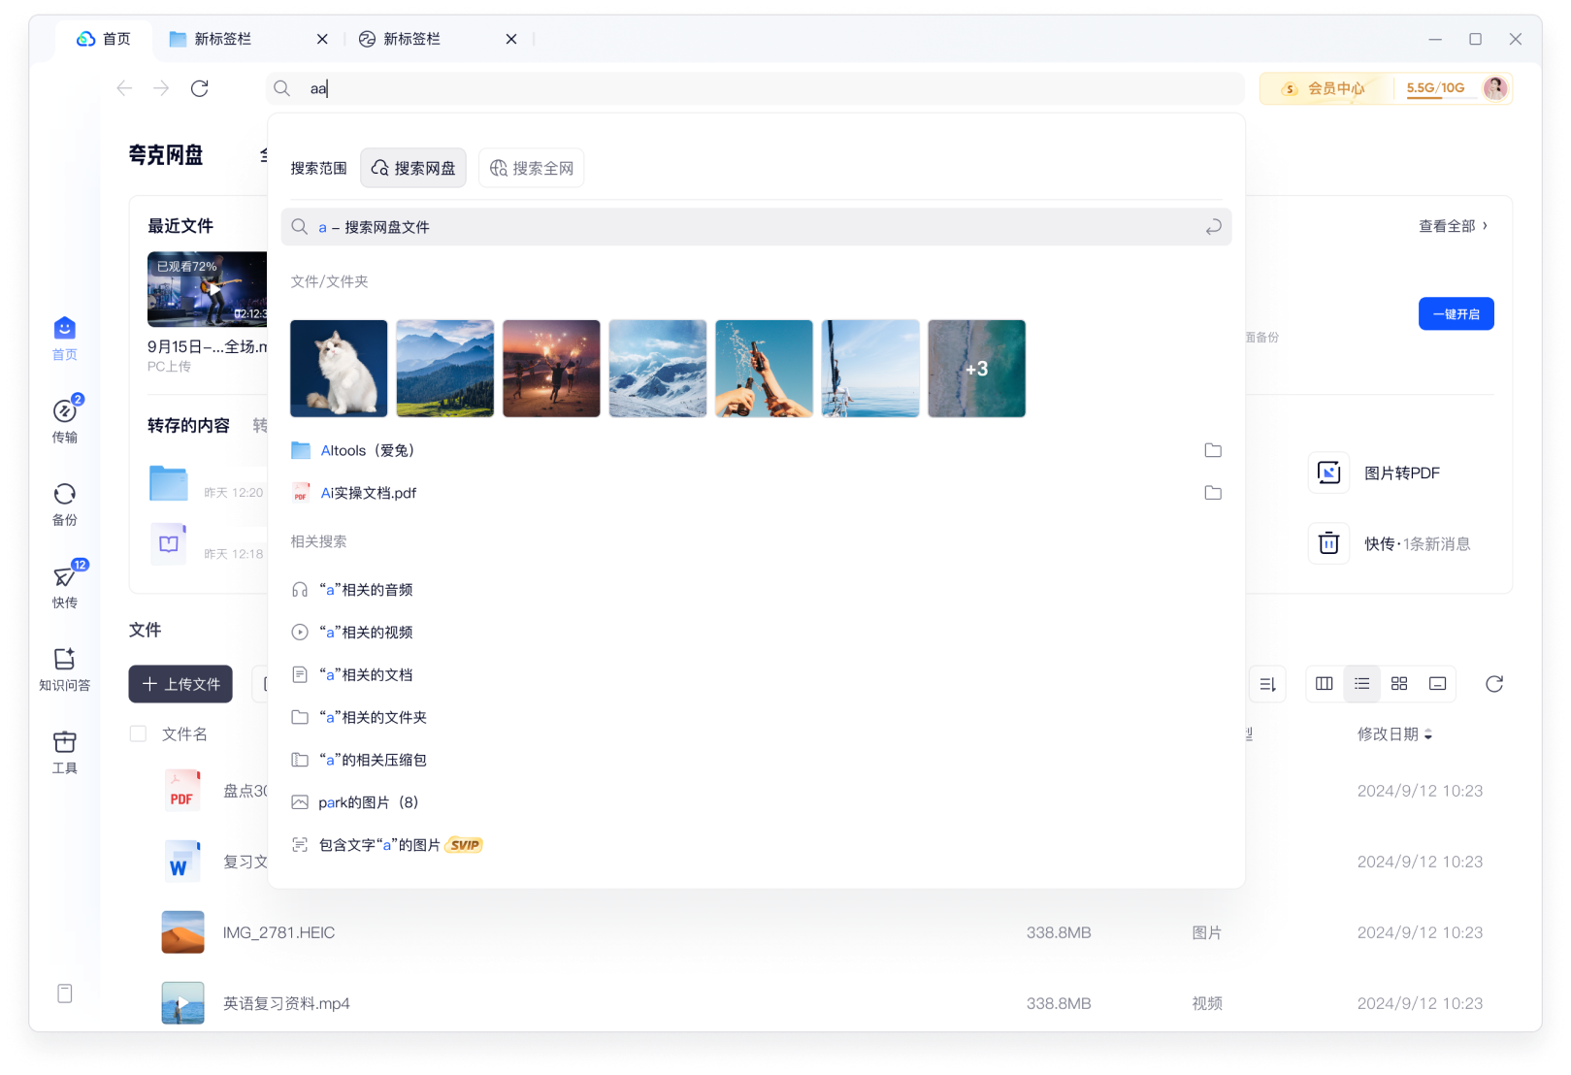1571x1075 pixels.
Task: Sort by 修改日期 column arrow
Action: point(1428,734)
